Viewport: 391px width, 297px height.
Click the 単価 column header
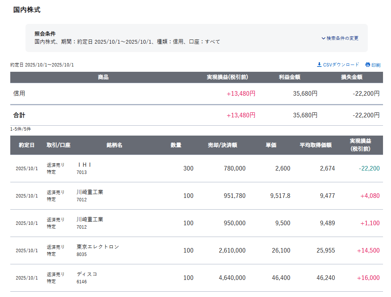(271, 145)
